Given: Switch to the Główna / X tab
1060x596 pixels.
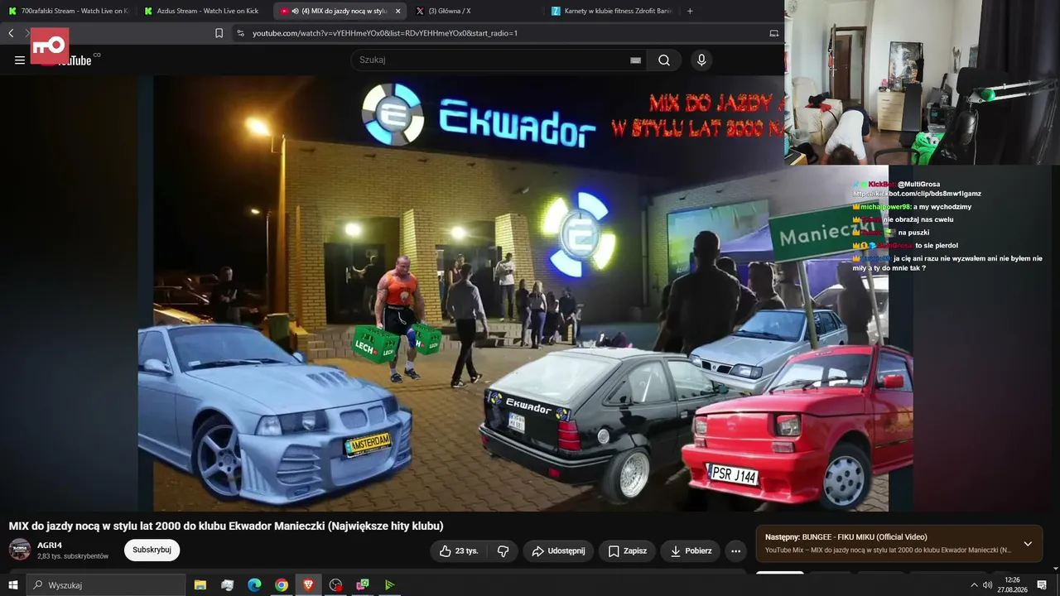Looking at the screenshot, I should [x=476, y=11].
